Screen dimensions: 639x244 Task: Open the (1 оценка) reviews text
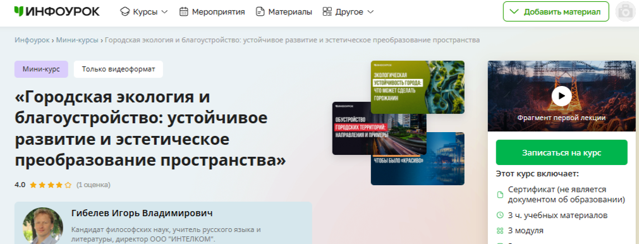point(94,185)
